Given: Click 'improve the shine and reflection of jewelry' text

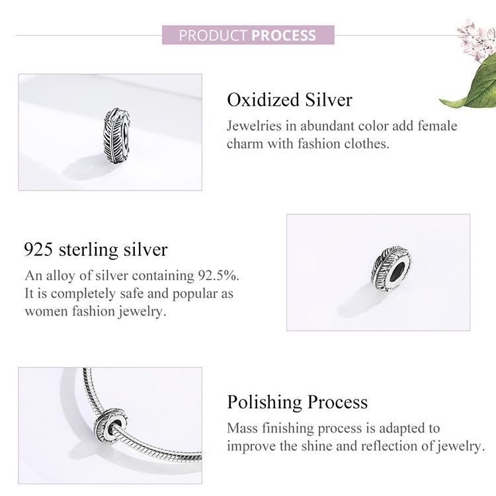Looking at the screenshot, I should (356, 446).
